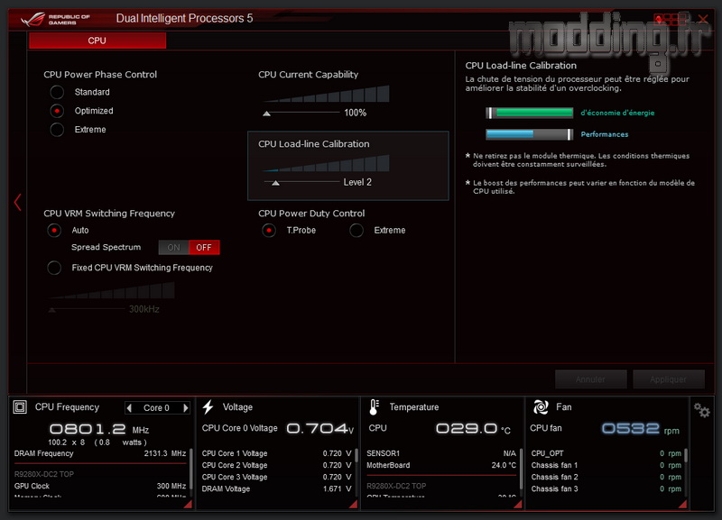Click the Chassis fan 1 row
The width and height of the screenshot is (722, 520).
(606, 465)
